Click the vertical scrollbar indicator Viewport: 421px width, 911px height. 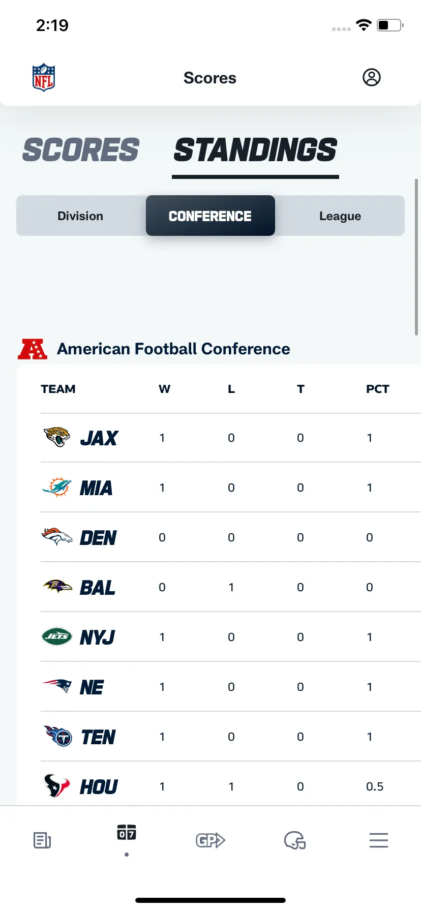[x=416, y=257]
